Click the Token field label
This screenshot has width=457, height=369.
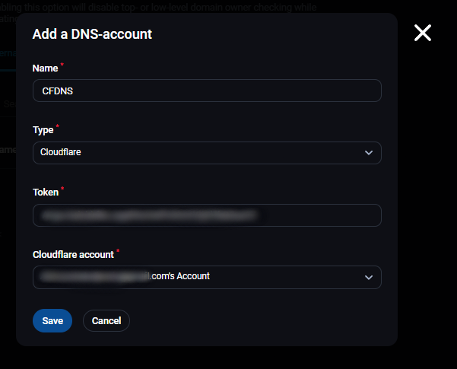tap(46, 192)
